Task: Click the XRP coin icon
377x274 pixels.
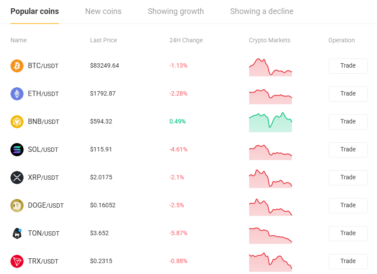Action: 17,178
